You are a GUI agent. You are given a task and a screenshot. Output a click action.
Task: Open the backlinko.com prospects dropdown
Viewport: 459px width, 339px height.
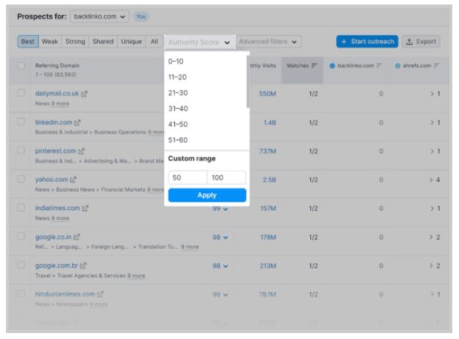(100, 16)
